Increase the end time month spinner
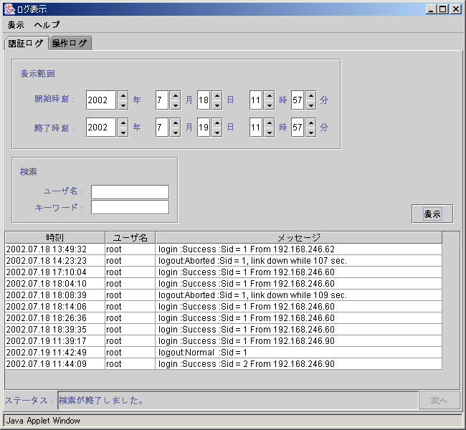 pos(175,123)
